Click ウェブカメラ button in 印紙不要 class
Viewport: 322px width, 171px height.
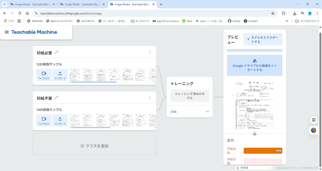tap(44, 120)
